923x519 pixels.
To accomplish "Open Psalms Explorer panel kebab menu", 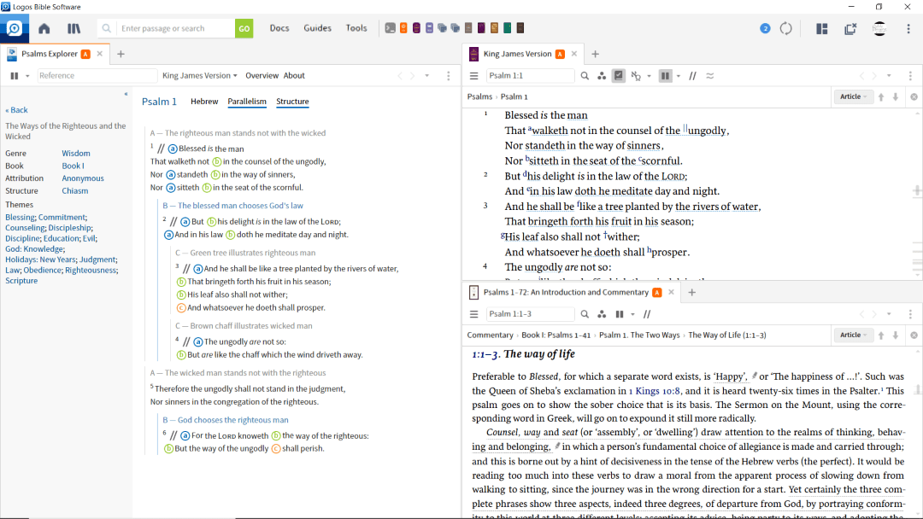I will (x=449, y=76).
